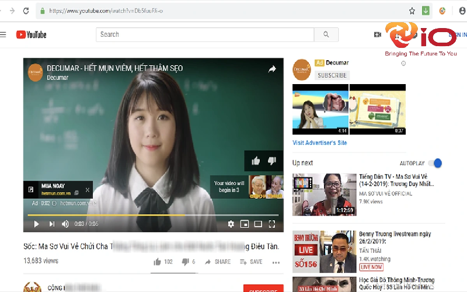Open the green download extension icon

pyautogui.click(x=426, y=11)
